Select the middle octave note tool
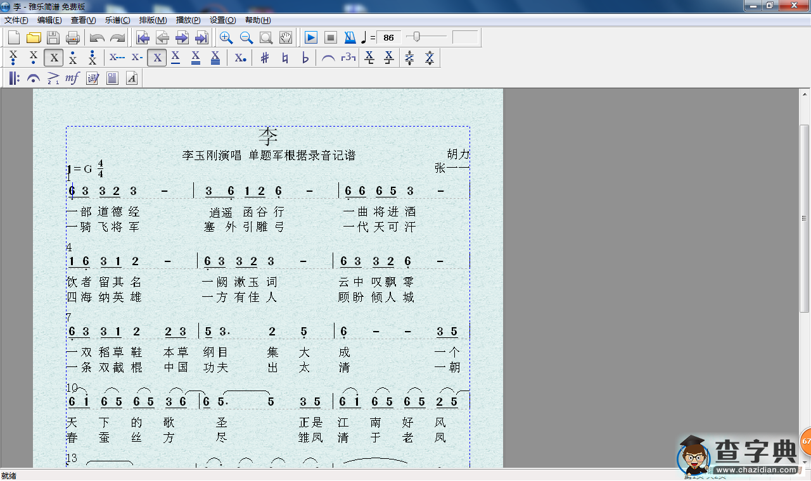Image resolution: width=811 pixels, height=481 pixels. 54,58
